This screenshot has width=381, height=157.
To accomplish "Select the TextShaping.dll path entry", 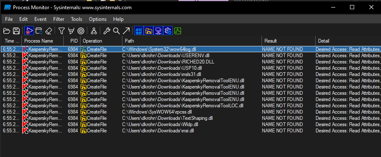I will tap(167, 118).
